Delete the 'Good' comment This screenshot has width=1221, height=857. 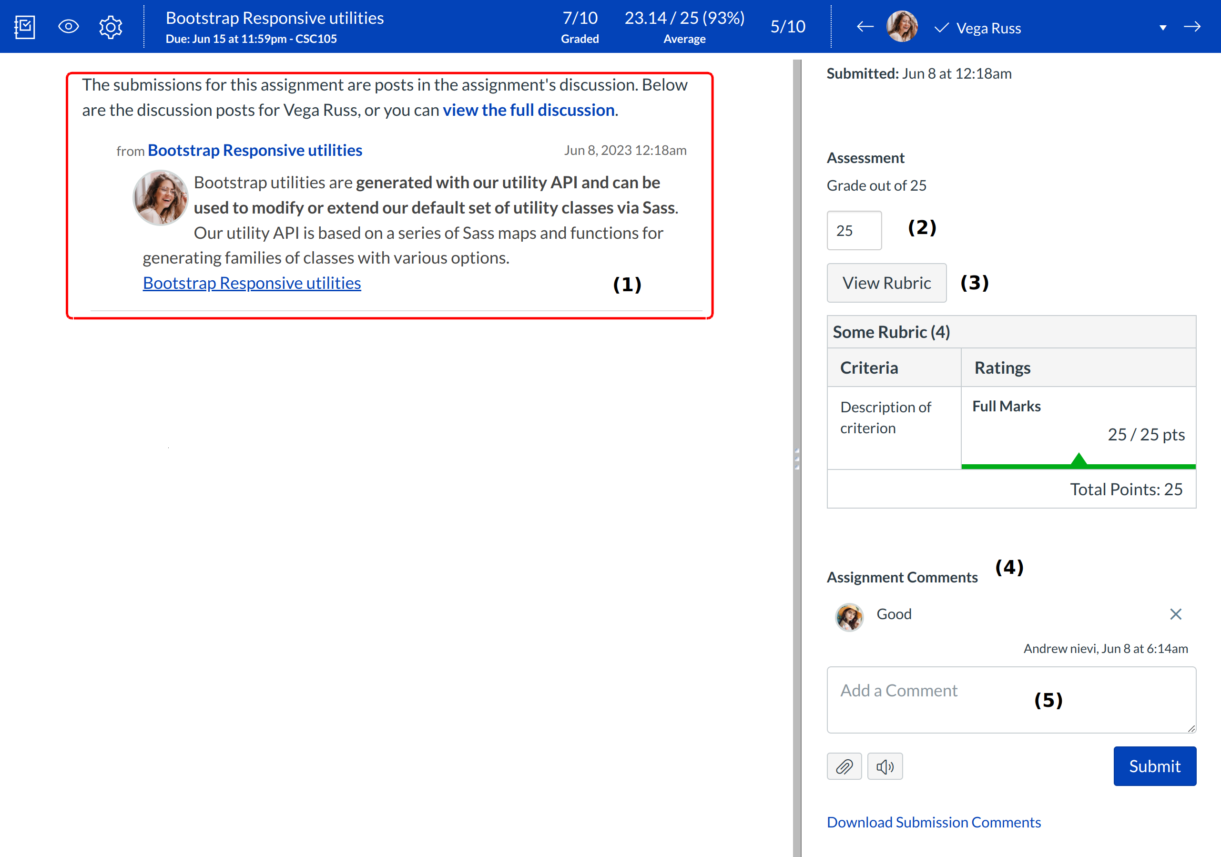click(x=1175, y=614)
